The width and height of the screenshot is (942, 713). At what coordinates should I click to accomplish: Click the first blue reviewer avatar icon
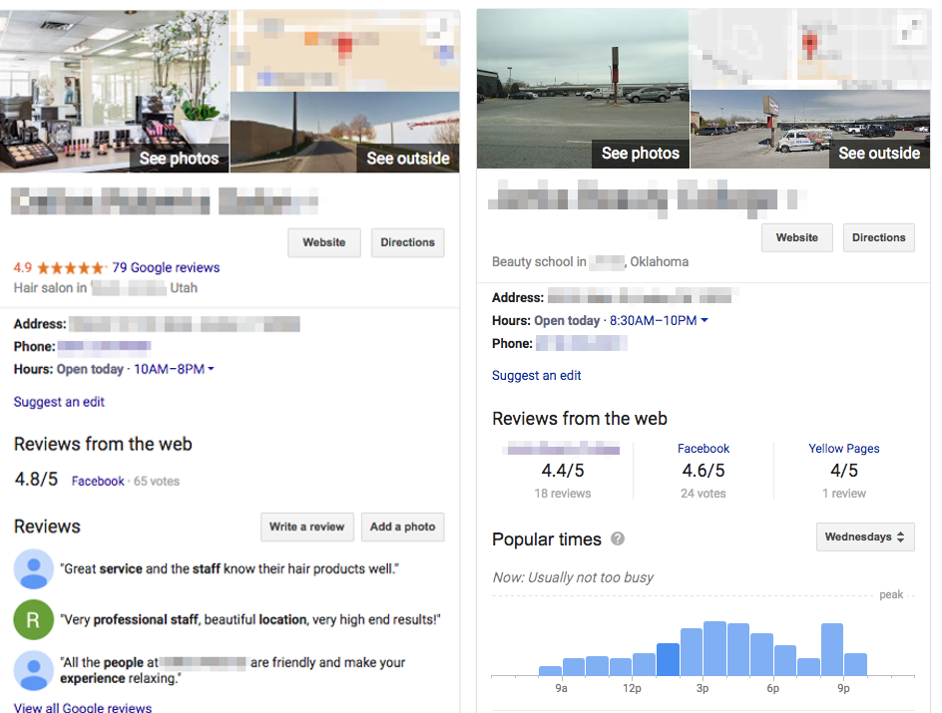point(34,569)
